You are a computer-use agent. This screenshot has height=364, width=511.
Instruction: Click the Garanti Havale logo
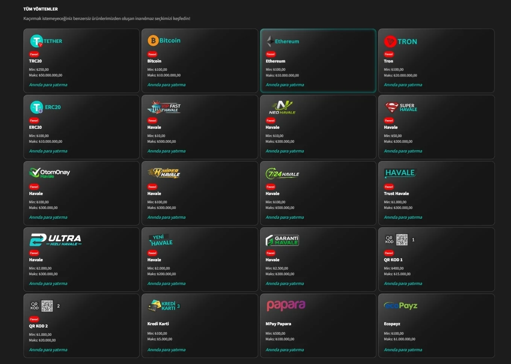click(282, 240)
